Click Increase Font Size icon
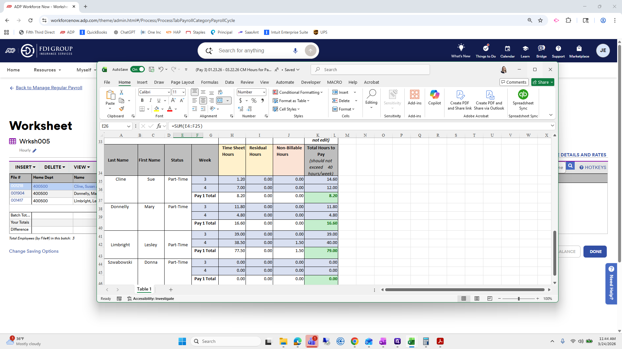 (173, 100)
